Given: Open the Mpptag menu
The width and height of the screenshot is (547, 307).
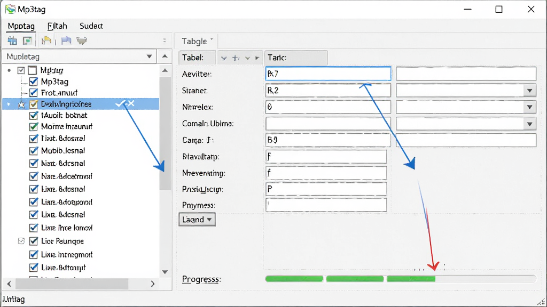Looking at the screenshot, I should (x=21, y=26).
